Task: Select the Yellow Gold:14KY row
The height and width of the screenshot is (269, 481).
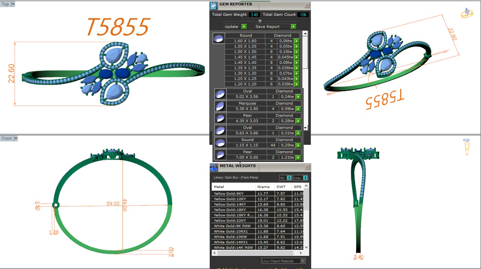Action: coord(233,204)
